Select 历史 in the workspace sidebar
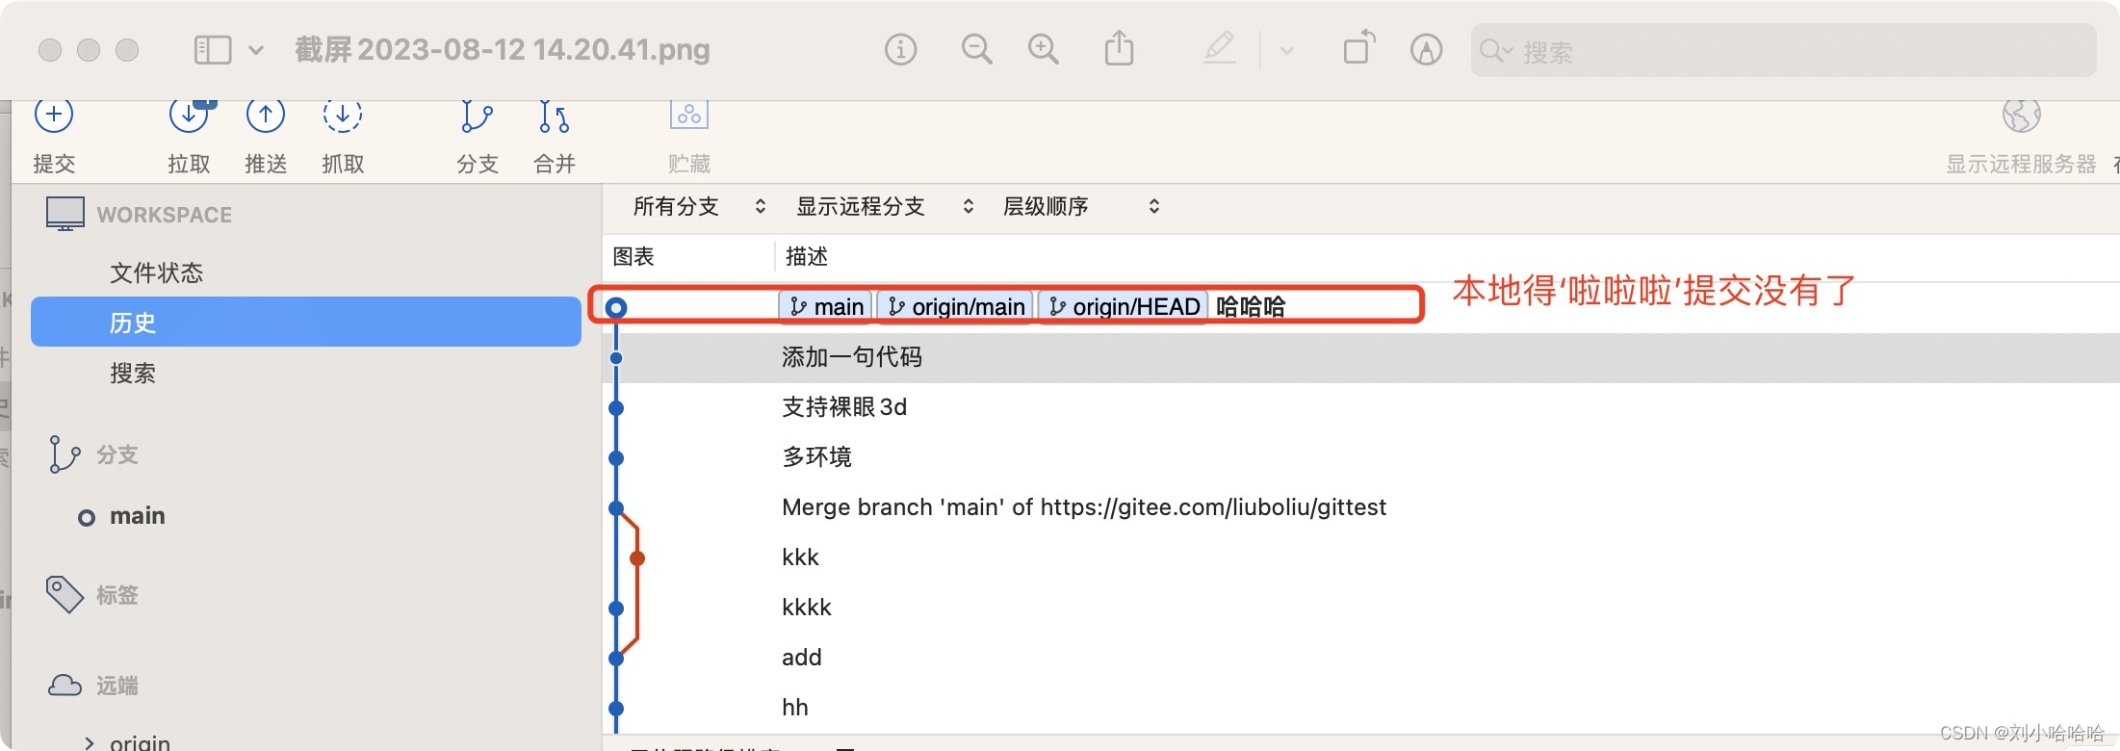Viewport: 2120px width, 751px height. click(306, 322)
